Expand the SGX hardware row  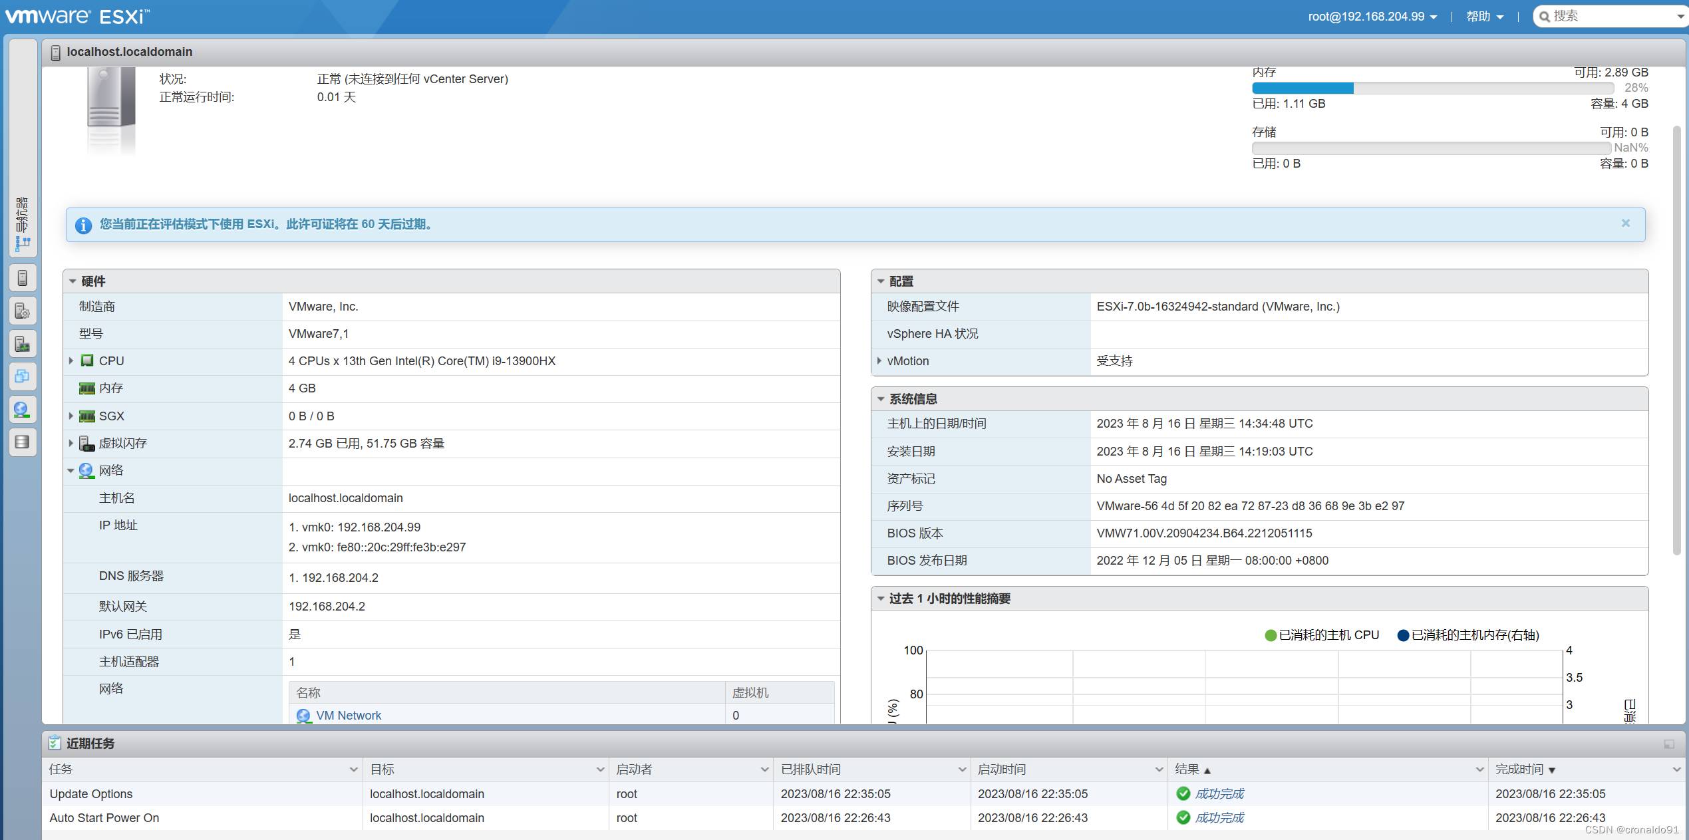pos(71,416)
